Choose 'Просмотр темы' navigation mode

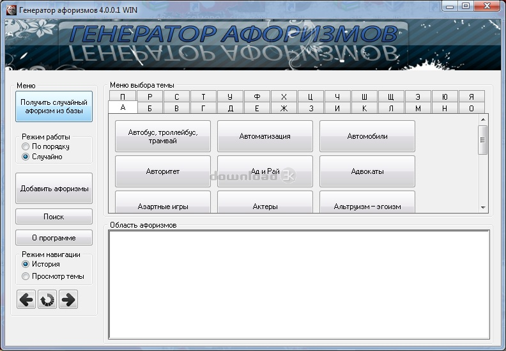pos(26,276)
